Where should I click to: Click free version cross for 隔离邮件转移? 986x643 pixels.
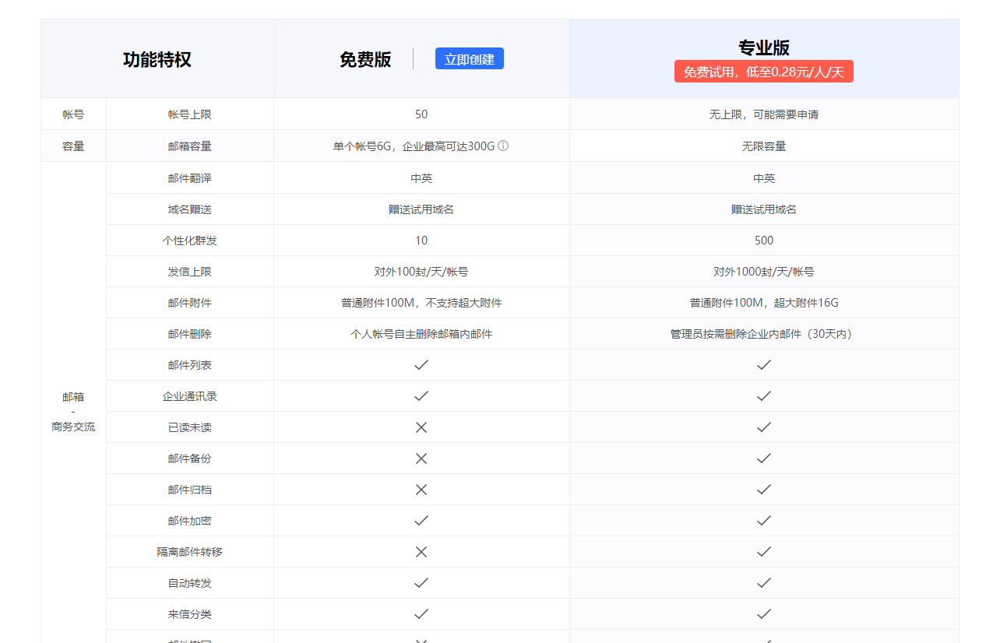(x=421, y=552)
